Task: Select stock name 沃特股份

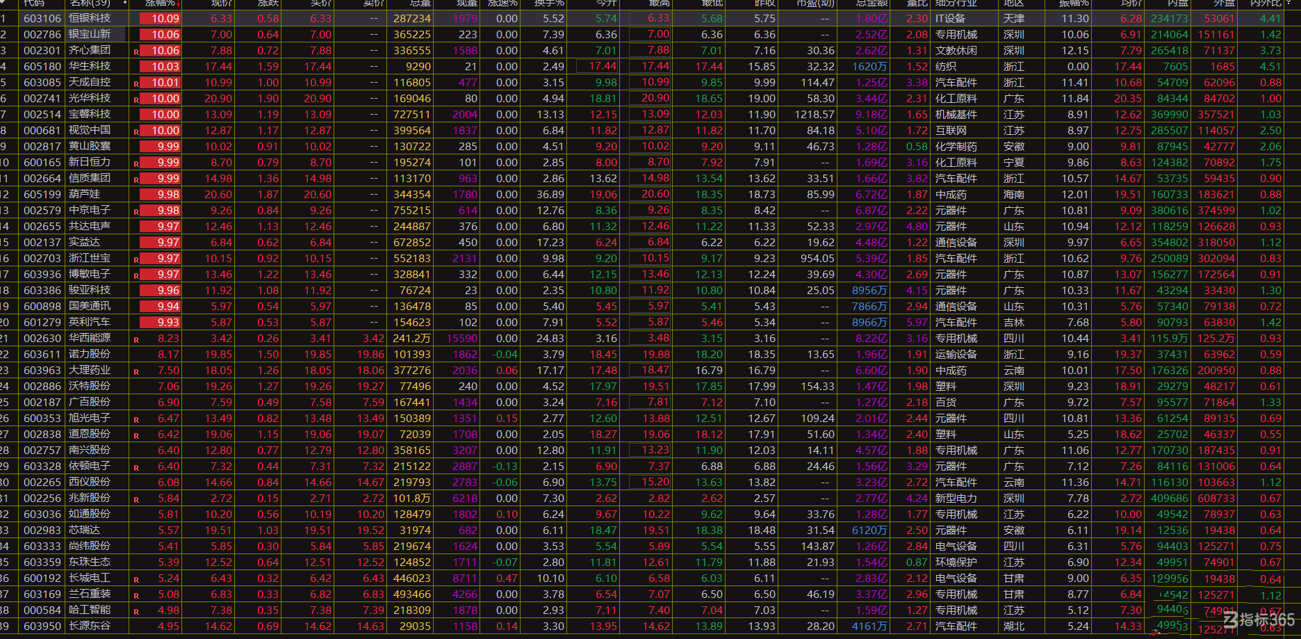Action: pos(90,386)
